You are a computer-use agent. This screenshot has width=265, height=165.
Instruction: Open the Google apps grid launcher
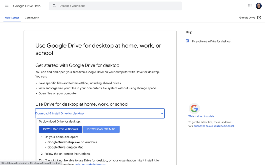pos(250,6)
